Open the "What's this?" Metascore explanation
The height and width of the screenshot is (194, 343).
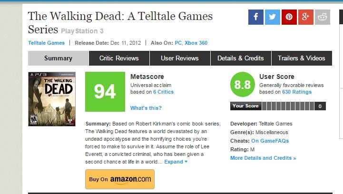coord(146,108)
